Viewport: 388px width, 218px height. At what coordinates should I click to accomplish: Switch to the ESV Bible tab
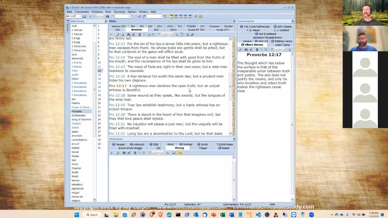pos(156,30)
